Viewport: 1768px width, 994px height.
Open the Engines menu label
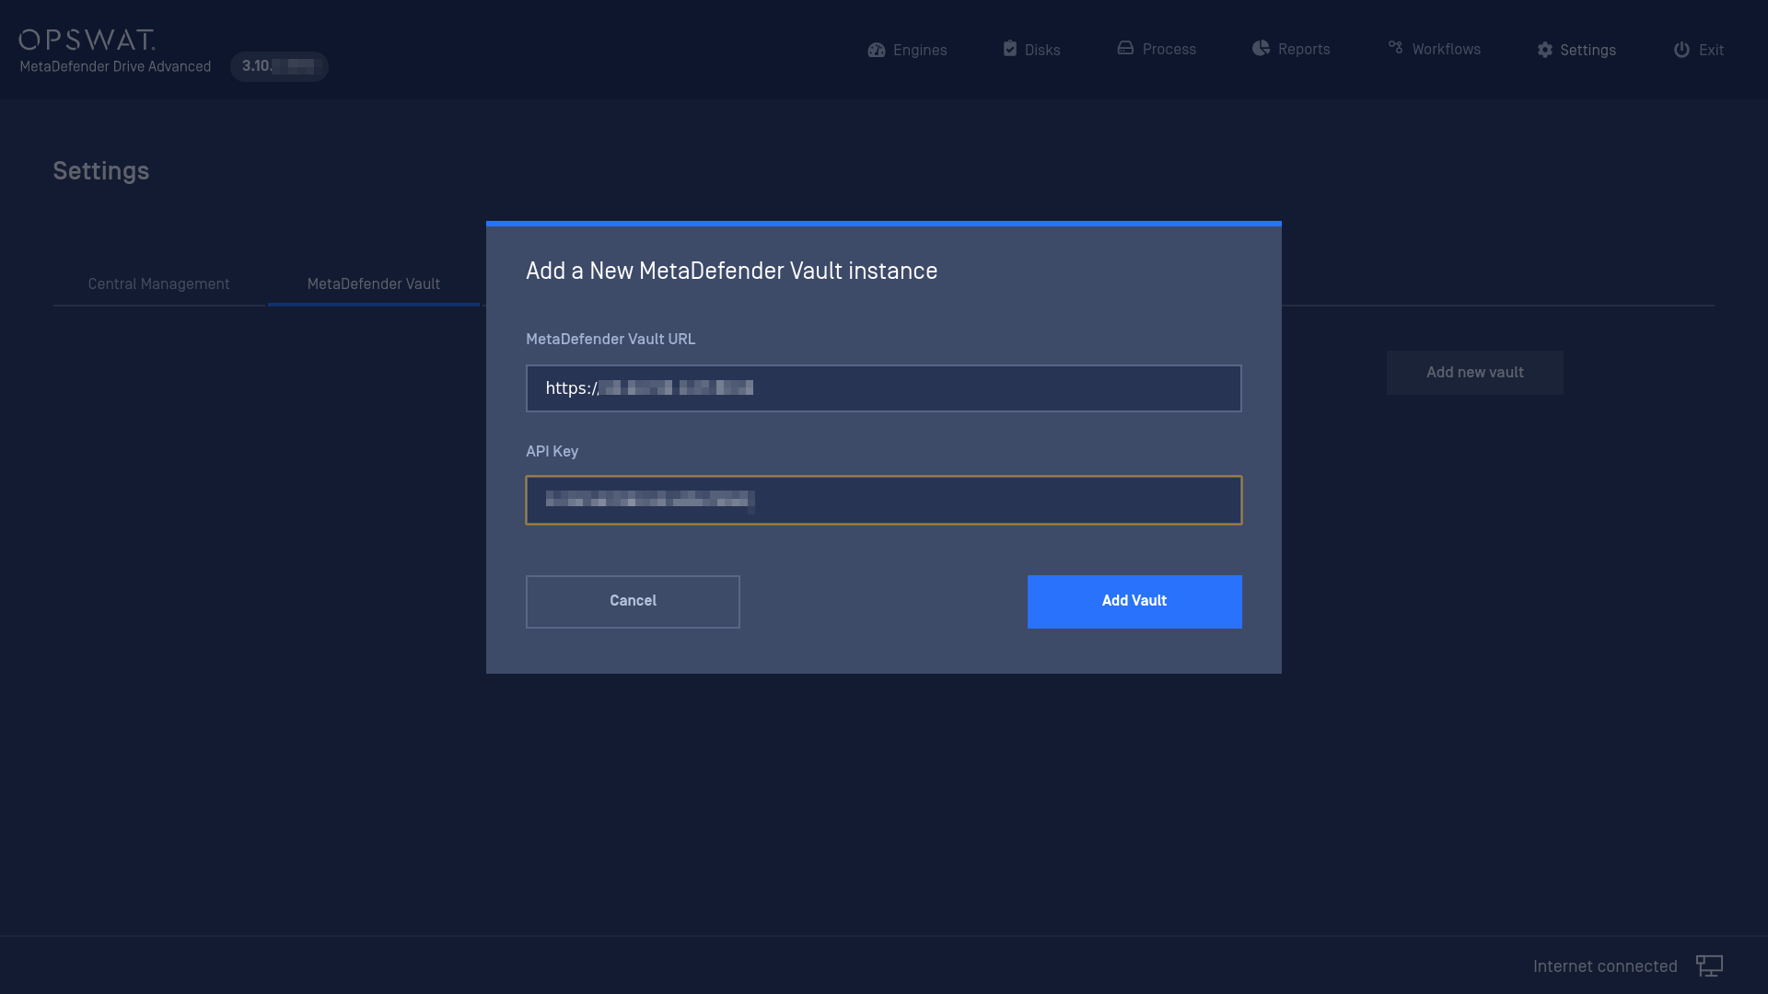coord(920,50)
